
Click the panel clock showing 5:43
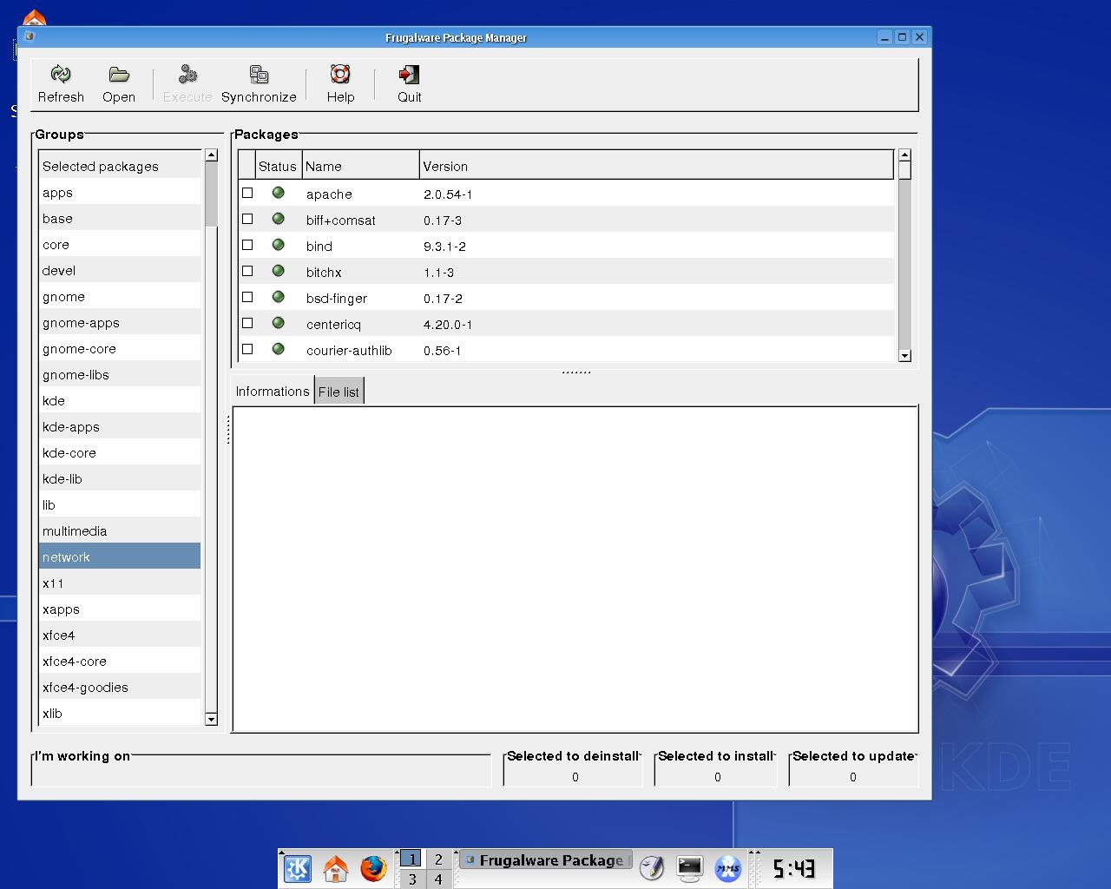click(793, 867)
